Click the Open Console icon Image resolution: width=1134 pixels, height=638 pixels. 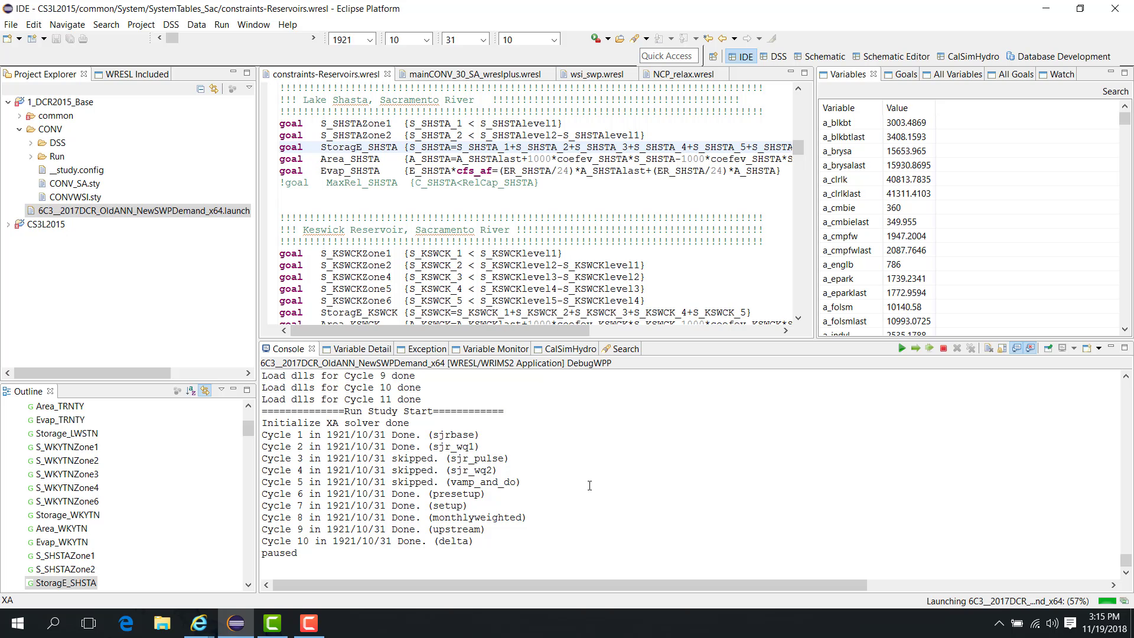[1087, 348]
